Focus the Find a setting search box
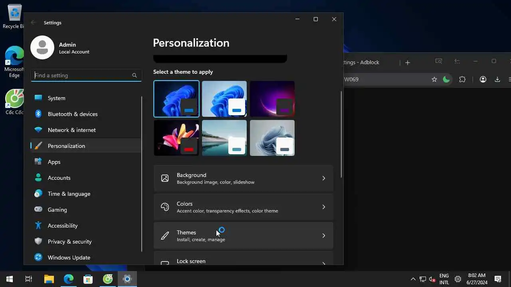Viewport: 511px width, 287px height. [86, 75]
